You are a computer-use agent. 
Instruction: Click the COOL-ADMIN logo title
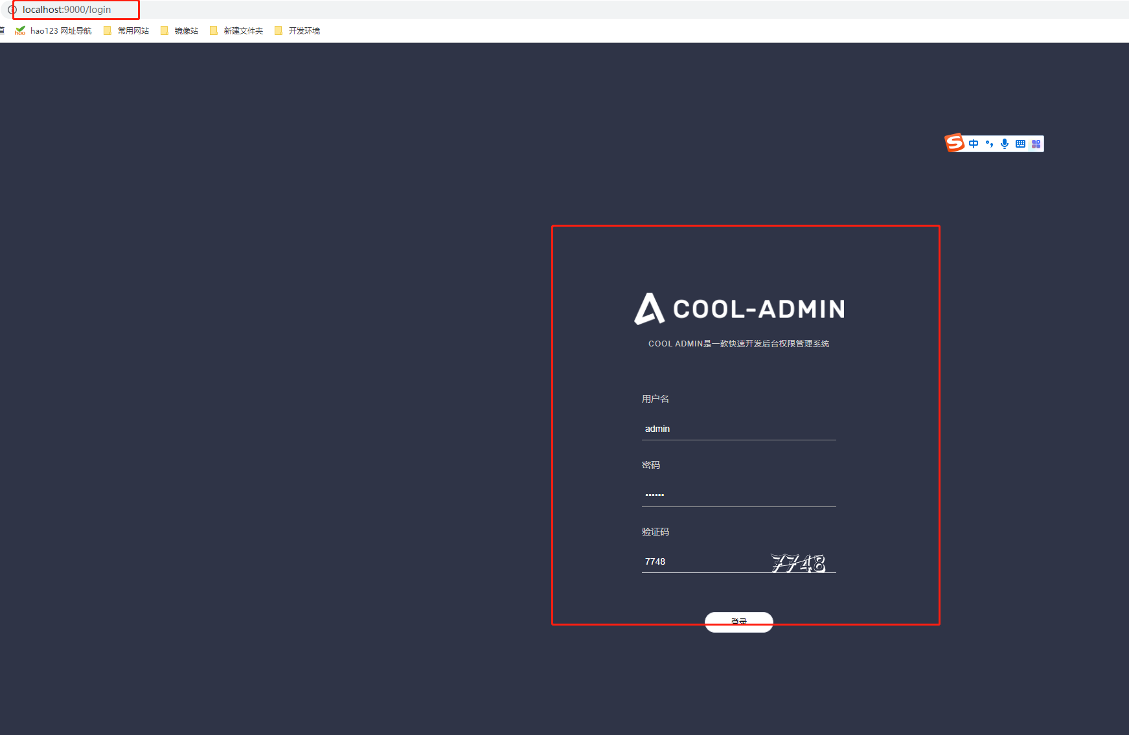(739, 308)
